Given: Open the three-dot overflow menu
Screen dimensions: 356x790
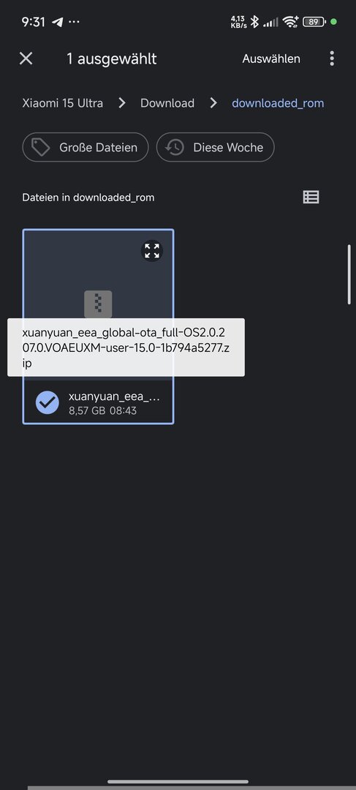Looking at the screenshot, I should click(x=332, y=59).
